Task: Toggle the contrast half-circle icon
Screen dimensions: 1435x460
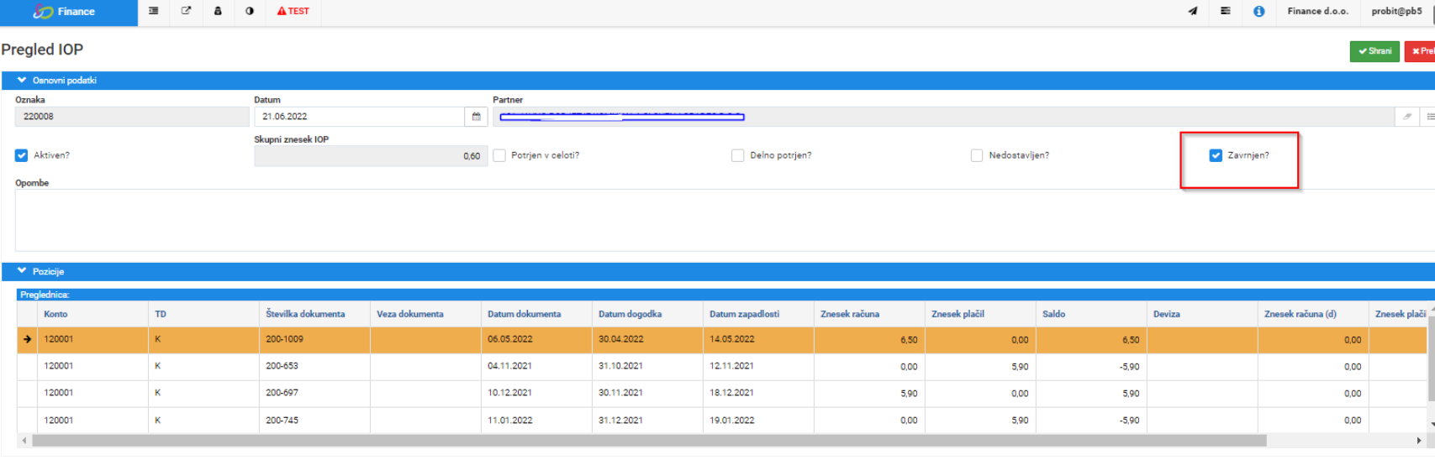Action: click(x=250, y=11)
